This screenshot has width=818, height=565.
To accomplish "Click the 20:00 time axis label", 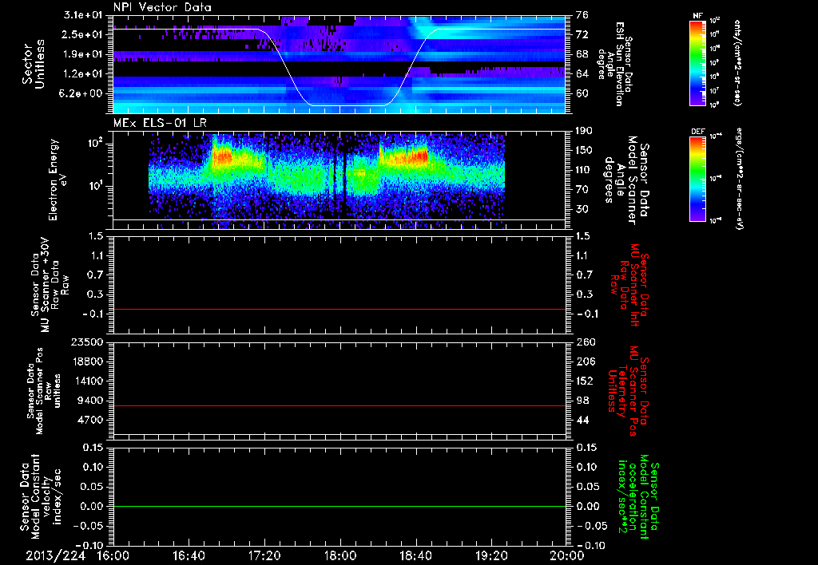I will click(567, 555).
